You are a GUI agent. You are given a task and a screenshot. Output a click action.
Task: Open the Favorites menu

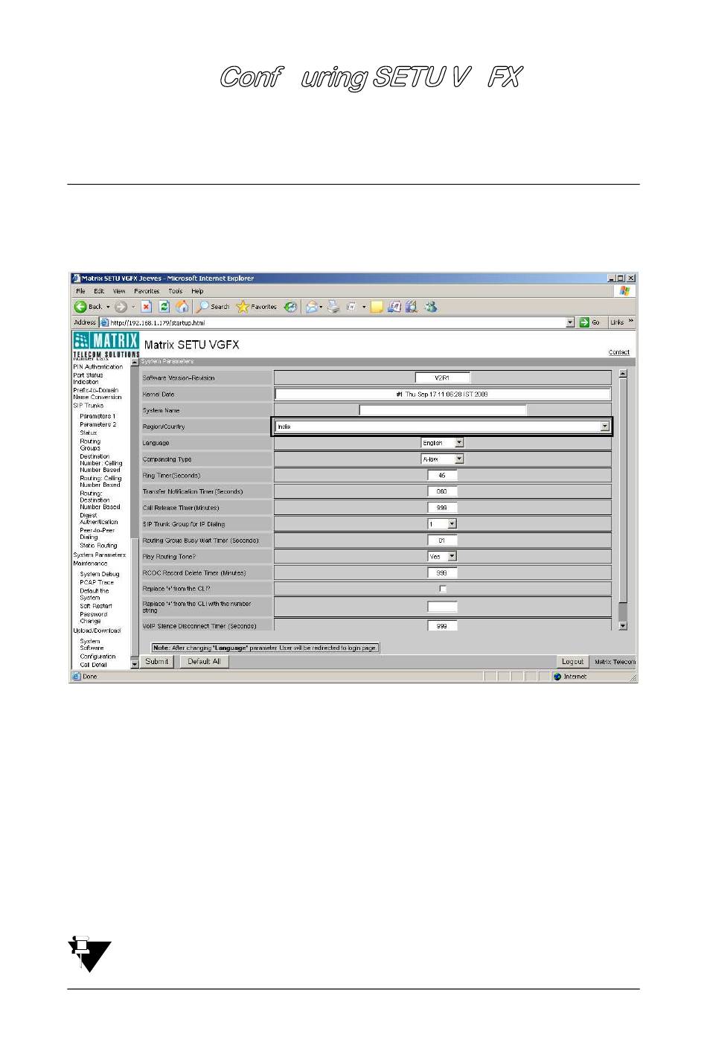click(x=147, y=291)
